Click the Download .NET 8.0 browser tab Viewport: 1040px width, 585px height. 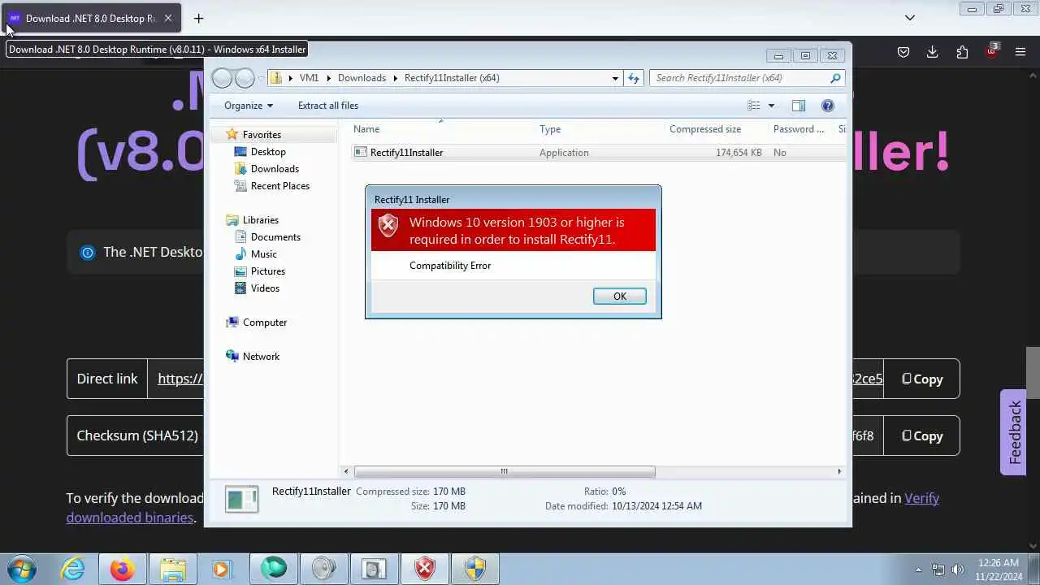coord(91,18)
